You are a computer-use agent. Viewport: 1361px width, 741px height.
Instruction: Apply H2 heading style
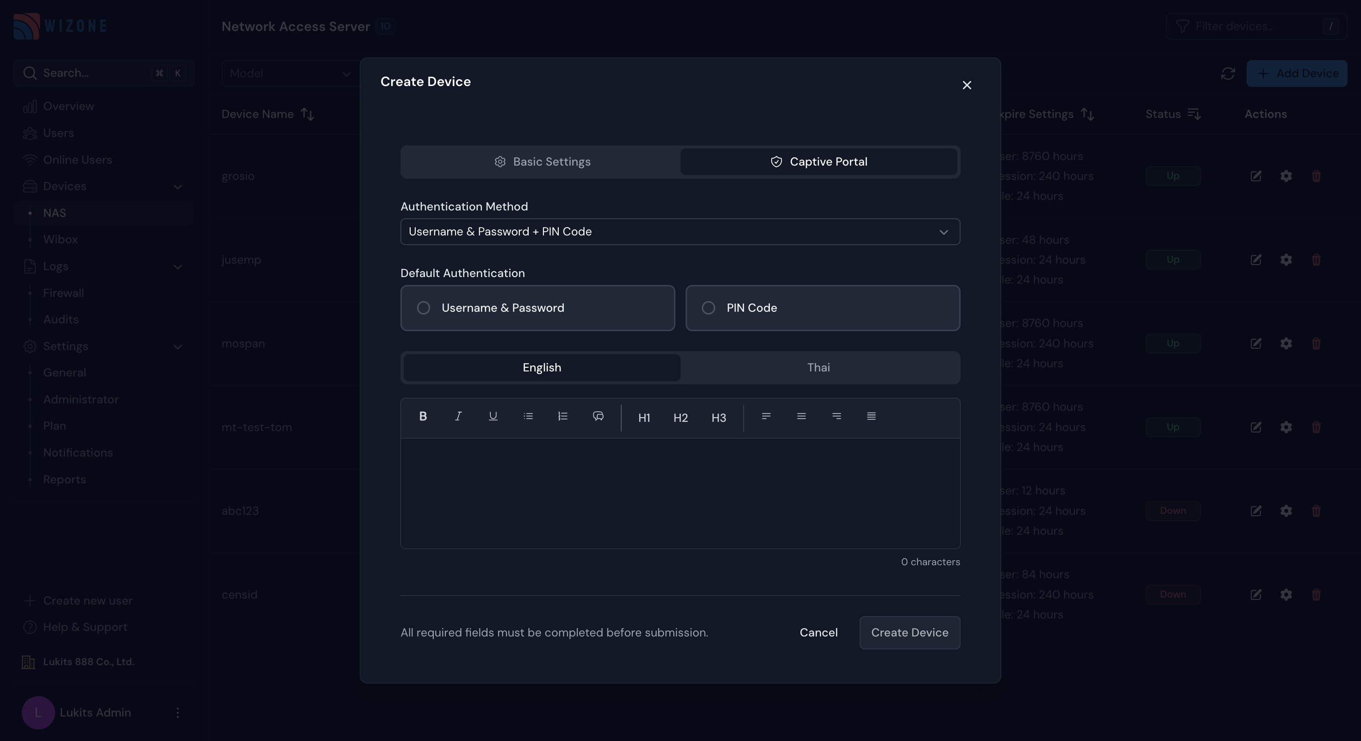(x=680, y=418)
